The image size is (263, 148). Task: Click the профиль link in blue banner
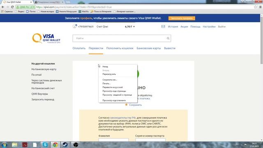(x=86, y=18)
